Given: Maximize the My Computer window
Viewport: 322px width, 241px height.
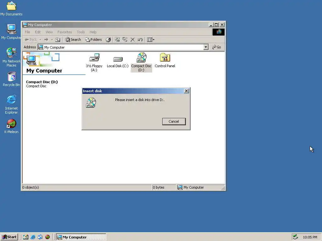Looking at the screenshot, I should [x=216, y=25].
